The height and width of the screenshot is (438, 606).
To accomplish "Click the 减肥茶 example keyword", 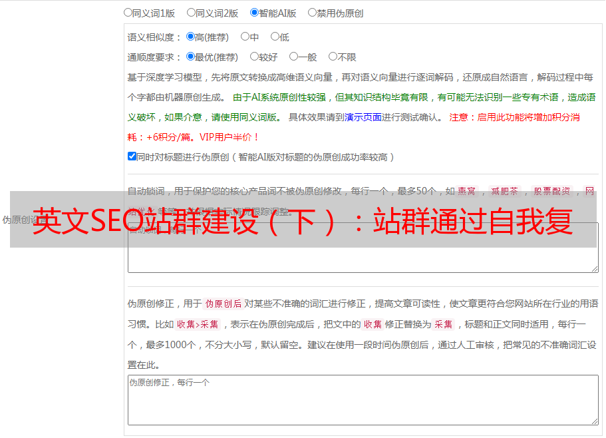I will [x=504, y=191].
